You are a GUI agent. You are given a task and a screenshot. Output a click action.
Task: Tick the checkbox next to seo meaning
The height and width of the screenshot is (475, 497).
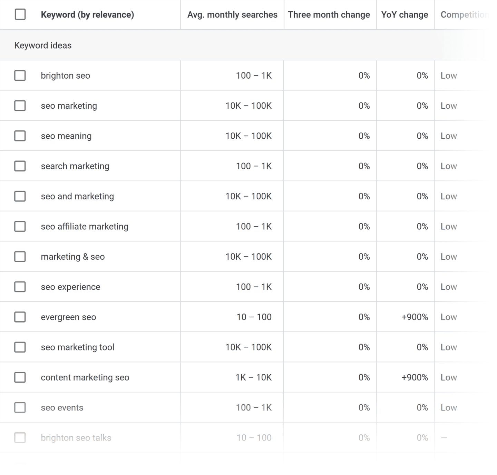tap(20, 136)
